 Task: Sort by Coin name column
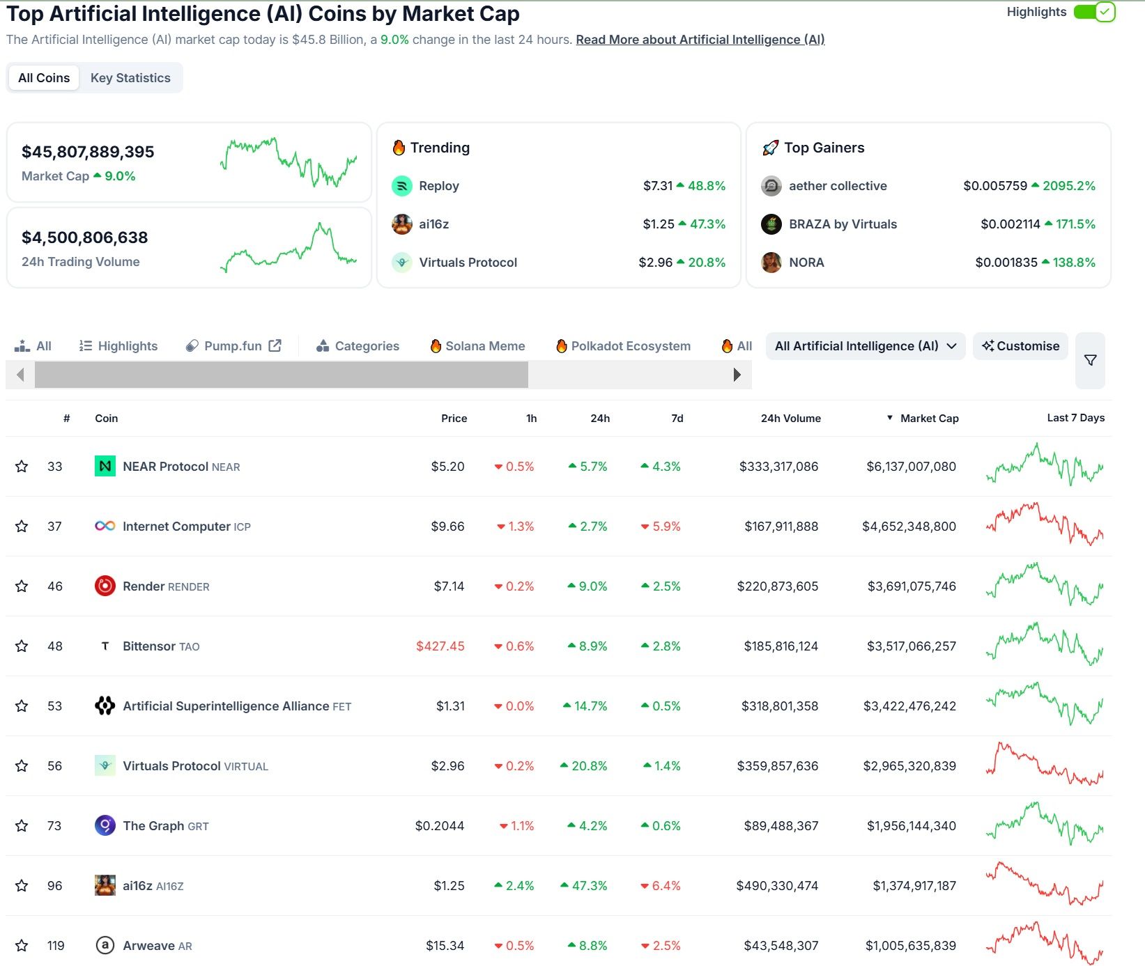(107, 419)
